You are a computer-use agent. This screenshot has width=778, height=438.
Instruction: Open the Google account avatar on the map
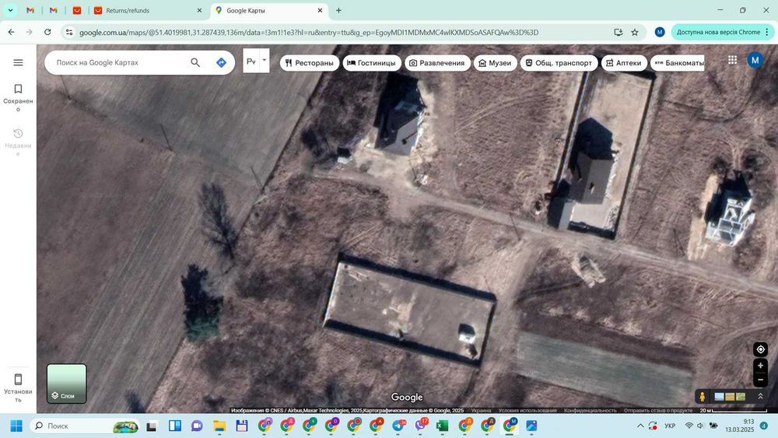pyautogui.click(x=755, y=61)
